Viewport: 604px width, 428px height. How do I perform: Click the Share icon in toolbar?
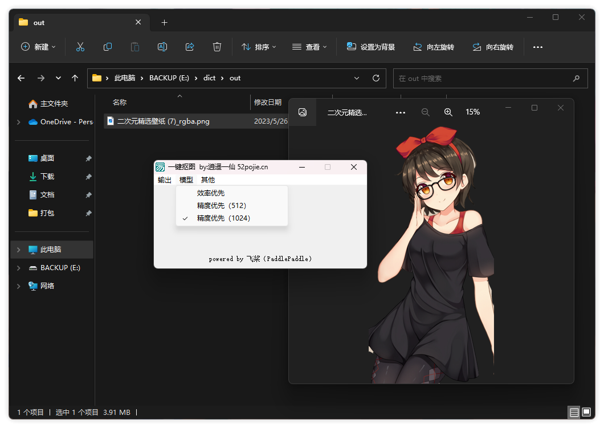(x=190, y=47)
